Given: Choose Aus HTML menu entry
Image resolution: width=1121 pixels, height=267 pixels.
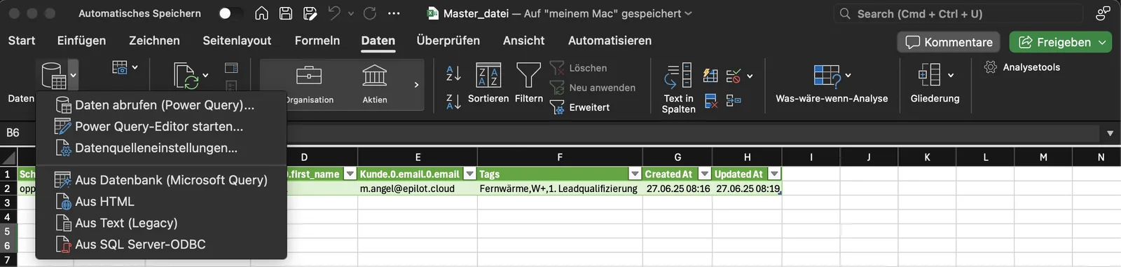Looking at the screenshot, I should pos(161,201).
